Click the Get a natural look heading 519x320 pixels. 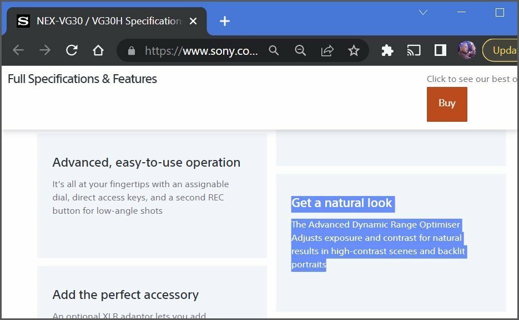(x=342, y=203)
